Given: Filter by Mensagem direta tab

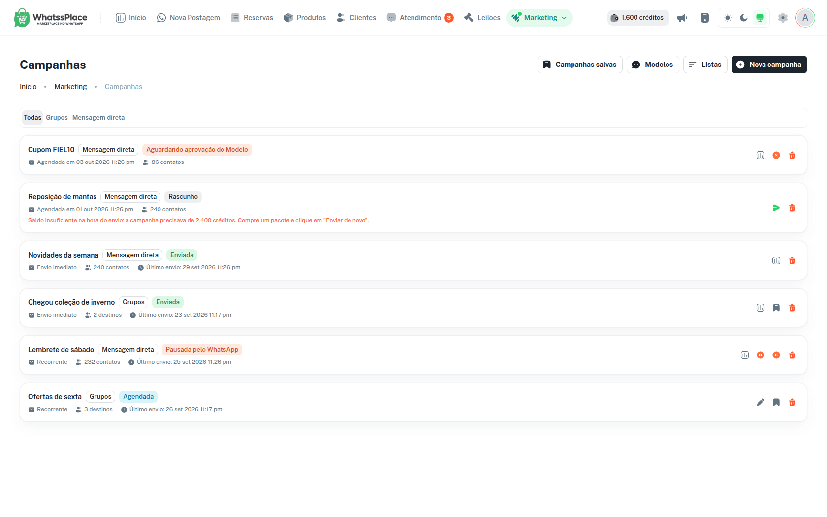Looking at the screenshot, I should 98,117.
